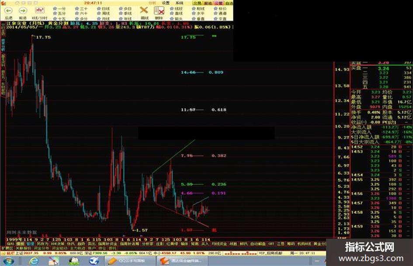413x266 pixels.
Task: Select the 三十 thirty-minute period
Action: coord(81,9)
